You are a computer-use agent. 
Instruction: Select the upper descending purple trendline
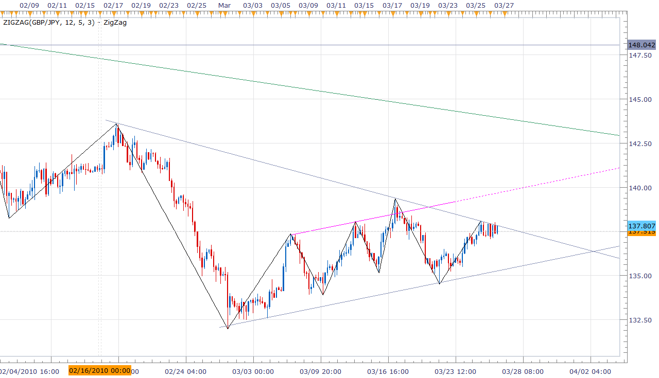257,162
